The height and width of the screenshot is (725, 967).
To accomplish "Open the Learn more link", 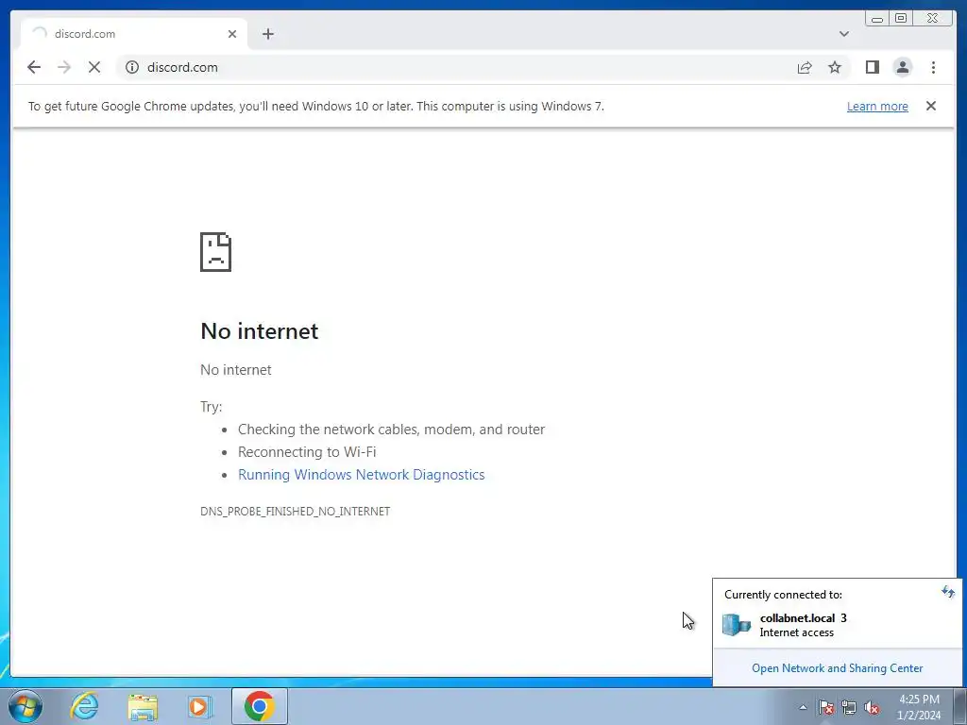I will tap(877, 106).
